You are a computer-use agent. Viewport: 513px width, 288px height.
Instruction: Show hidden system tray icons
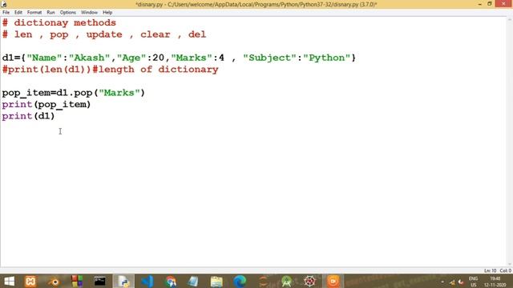click(x=442, y=282)
